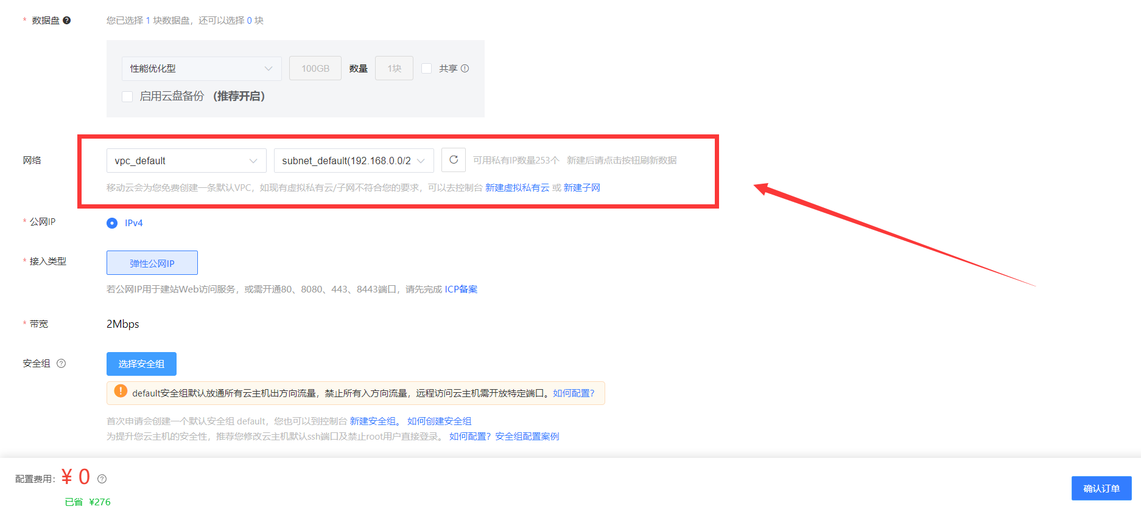Image resolution: width=1141 pixels, height=512 pixels.
Task: Refresh the network VPC subnet data
Action: pyautogui.click(x=454, y=160)
